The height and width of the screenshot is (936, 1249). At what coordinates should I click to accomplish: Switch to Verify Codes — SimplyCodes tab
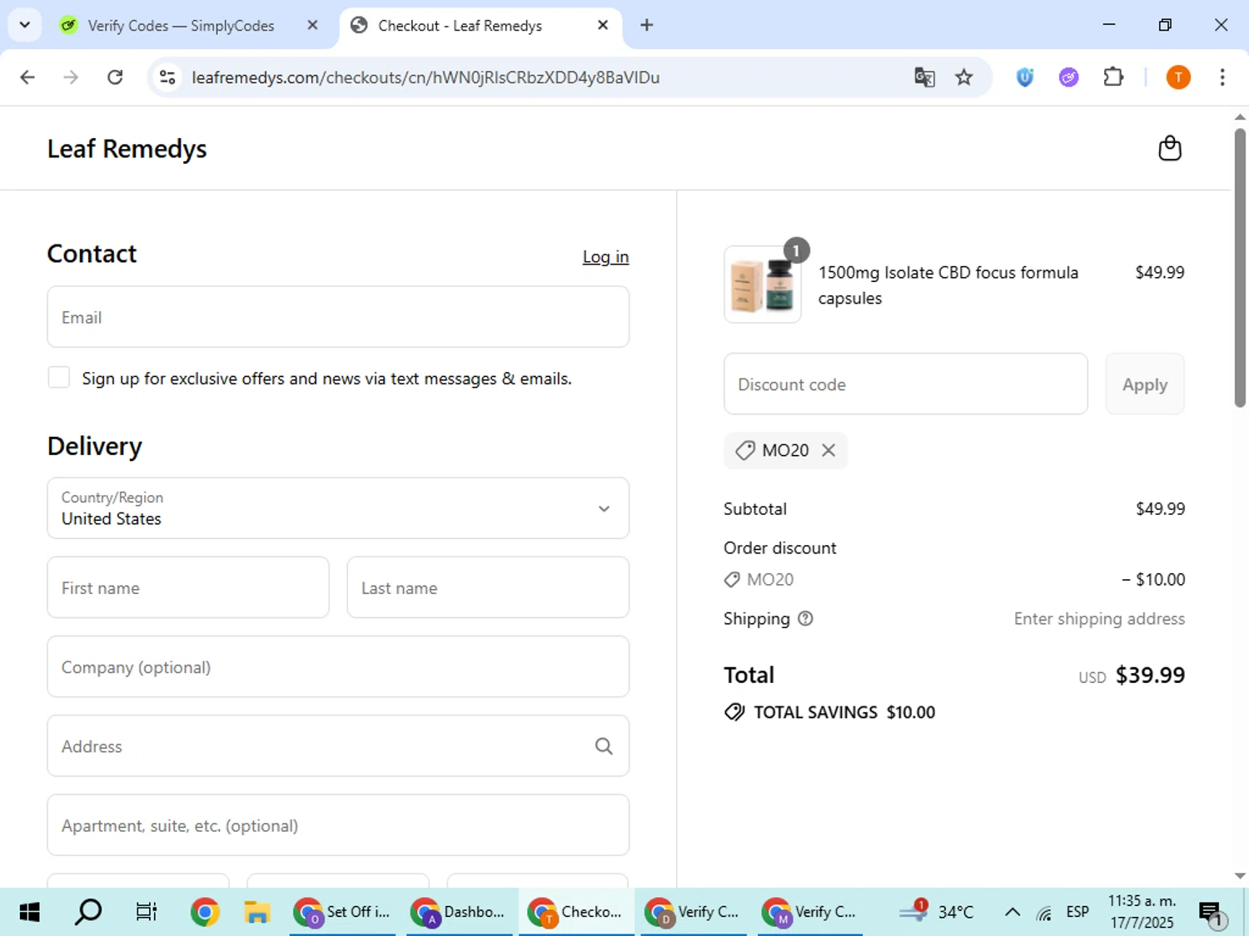coord(181,26)
